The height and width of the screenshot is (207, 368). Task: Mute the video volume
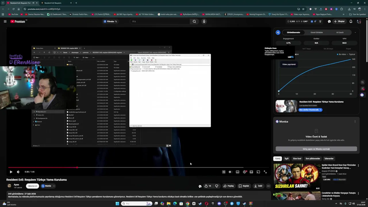(18, 172)
